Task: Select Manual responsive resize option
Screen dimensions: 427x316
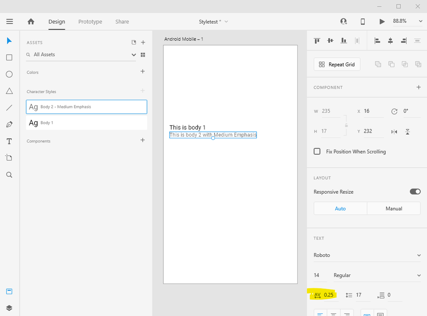Action: coord(394,209)
